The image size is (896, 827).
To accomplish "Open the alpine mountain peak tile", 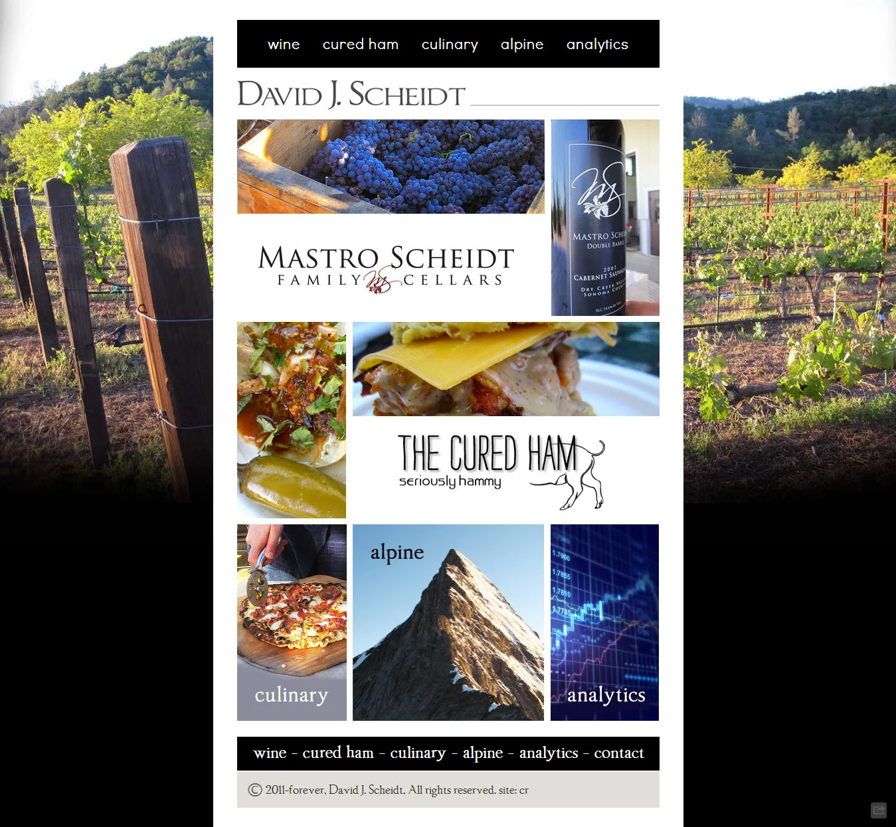I will [x=448, y=623].
